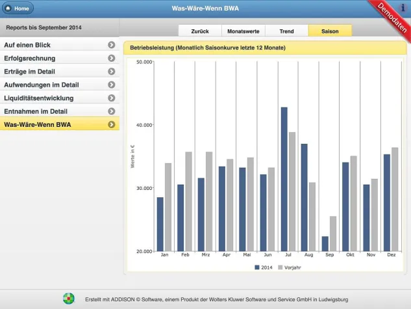Switch to the Monatswerte tab

(243, 31)
